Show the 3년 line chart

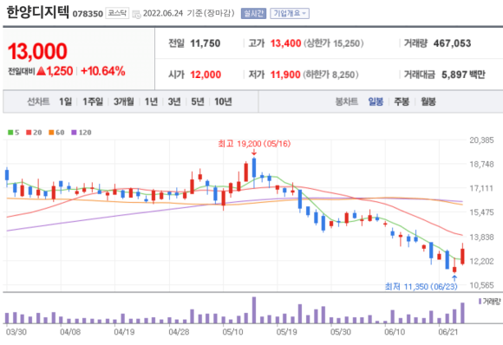pos(174,101)
